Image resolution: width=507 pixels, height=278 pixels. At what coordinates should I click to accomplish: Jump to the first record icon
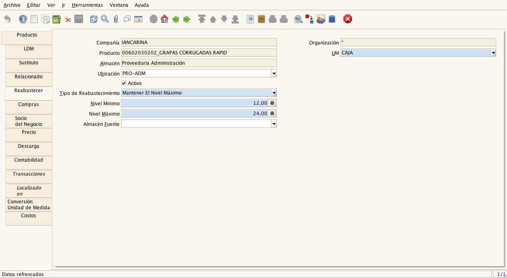[202, 19]
